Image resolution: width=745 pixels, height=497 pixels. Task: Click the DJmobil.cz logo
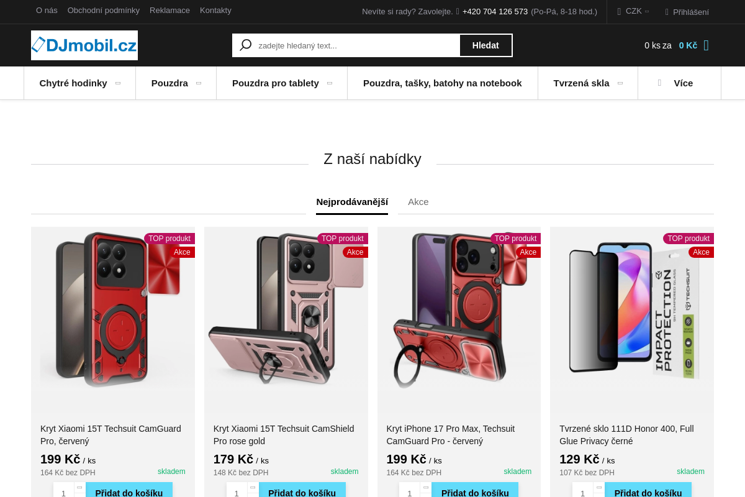[84, 45]
